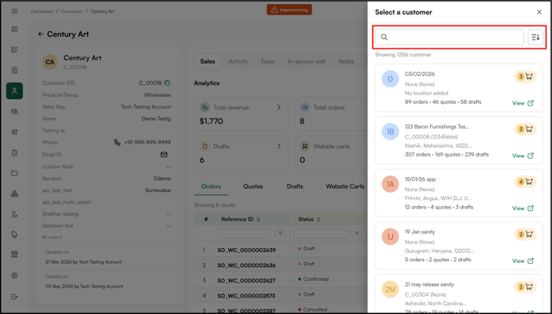The image size is (552, 314).
Task: Open the folder icon in the left sidebar
Action: pos(15,173)
